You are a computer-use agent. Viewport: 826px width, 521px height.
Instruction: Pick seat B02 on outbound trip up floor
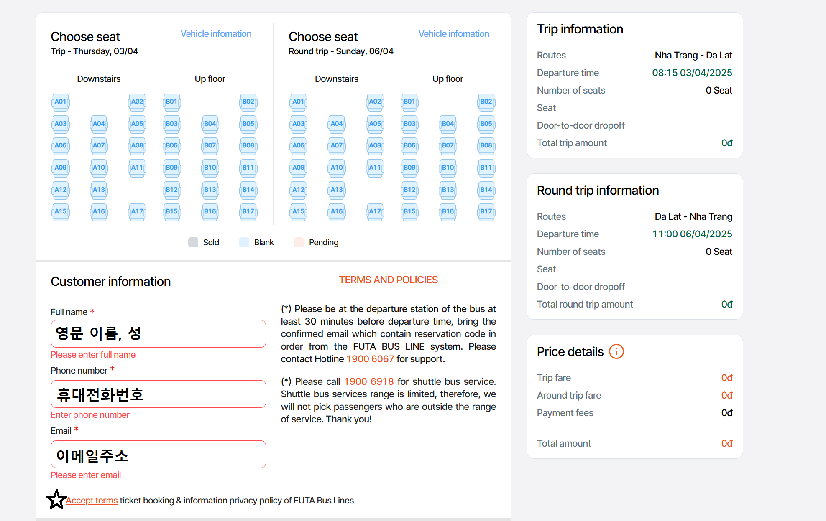[248, 102]
